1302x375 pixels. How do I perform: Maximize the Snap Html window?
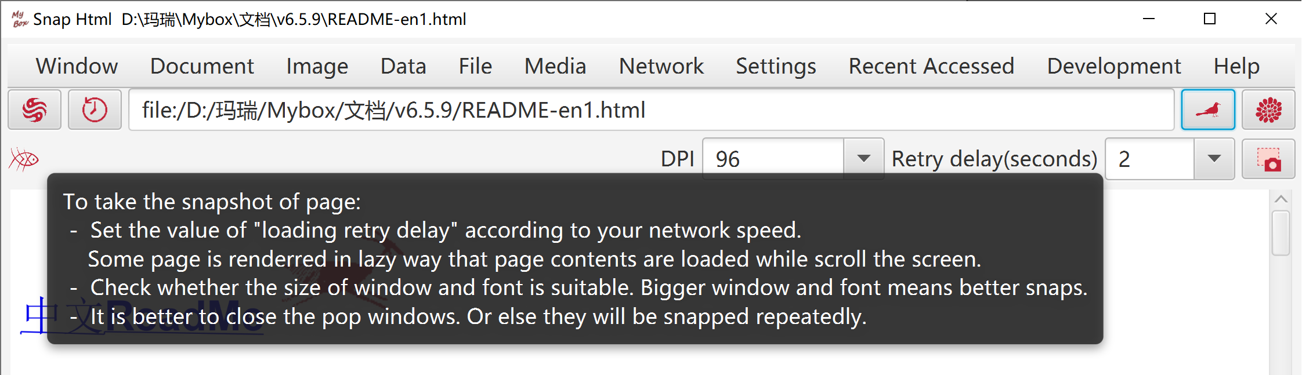[x=1210, y=19]
